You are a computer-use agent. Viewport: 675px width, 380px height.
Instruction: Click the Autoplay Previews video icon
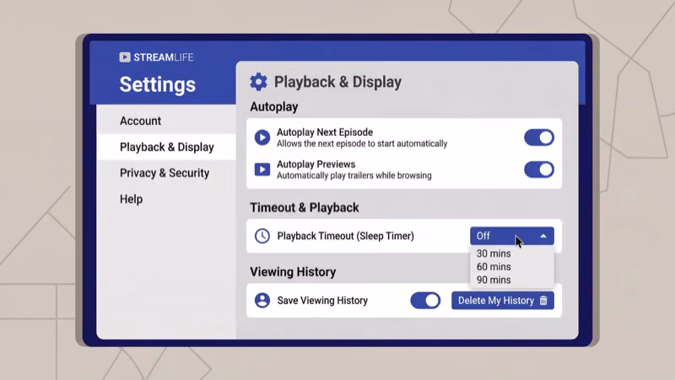(x=262, y=170)
